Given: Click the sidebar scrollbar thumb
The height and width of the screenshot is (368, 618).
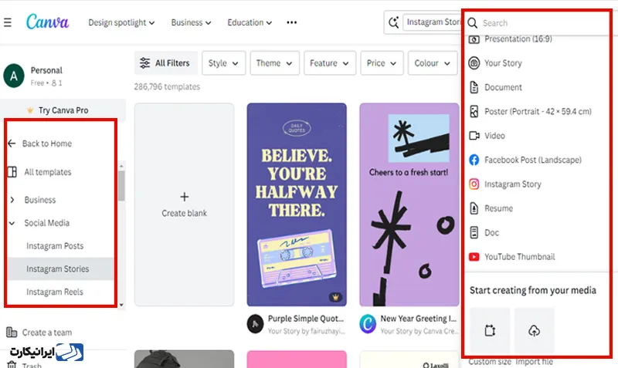Looking at the screenshot, I should tap(121, 186).
